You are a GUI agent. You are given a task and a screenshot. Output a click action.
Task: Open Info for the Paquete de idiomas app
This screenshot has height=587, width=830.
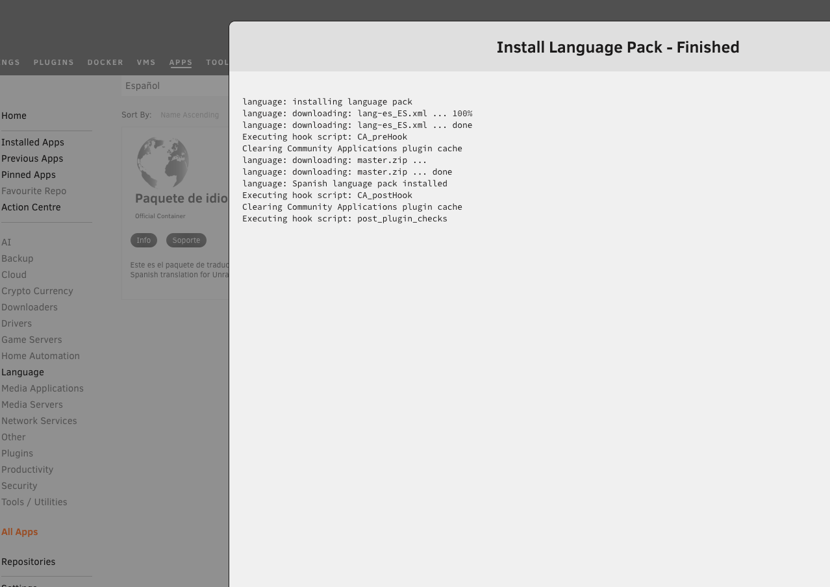[144, 240]
